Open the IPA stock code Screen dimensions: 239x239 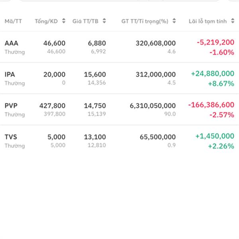click(10, 74)
